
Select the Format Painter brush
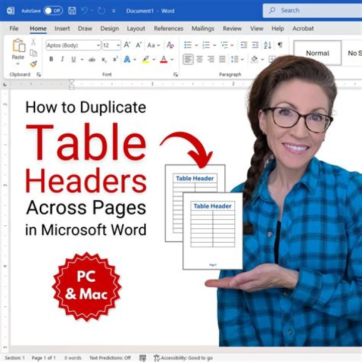click(x=34, y=64)
